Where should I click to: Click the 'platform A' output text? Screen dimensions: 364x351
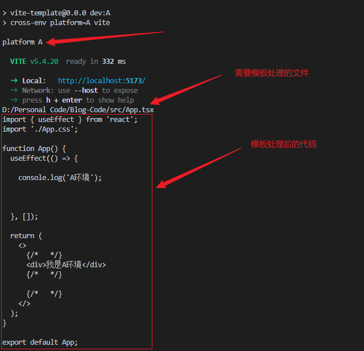click(23, 42)
